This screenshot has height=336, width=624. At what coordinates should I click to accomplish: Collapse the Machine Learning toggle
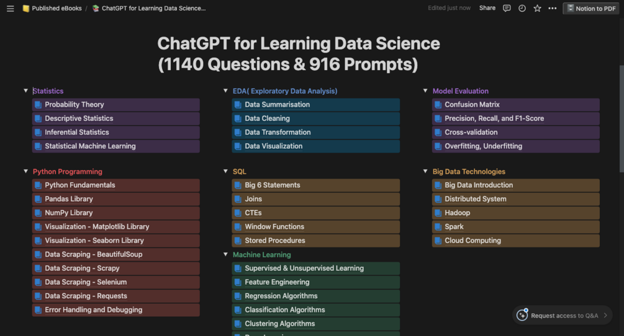click(225, 255)
